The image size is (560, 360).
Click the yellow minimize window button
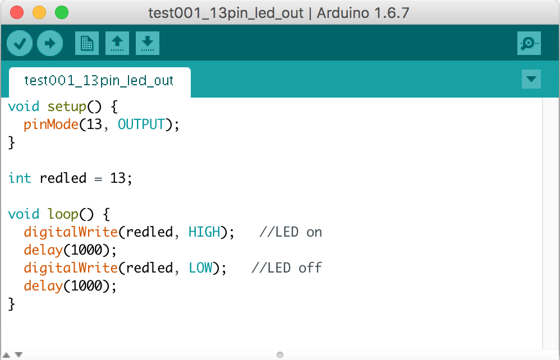(x=39, y=12)
